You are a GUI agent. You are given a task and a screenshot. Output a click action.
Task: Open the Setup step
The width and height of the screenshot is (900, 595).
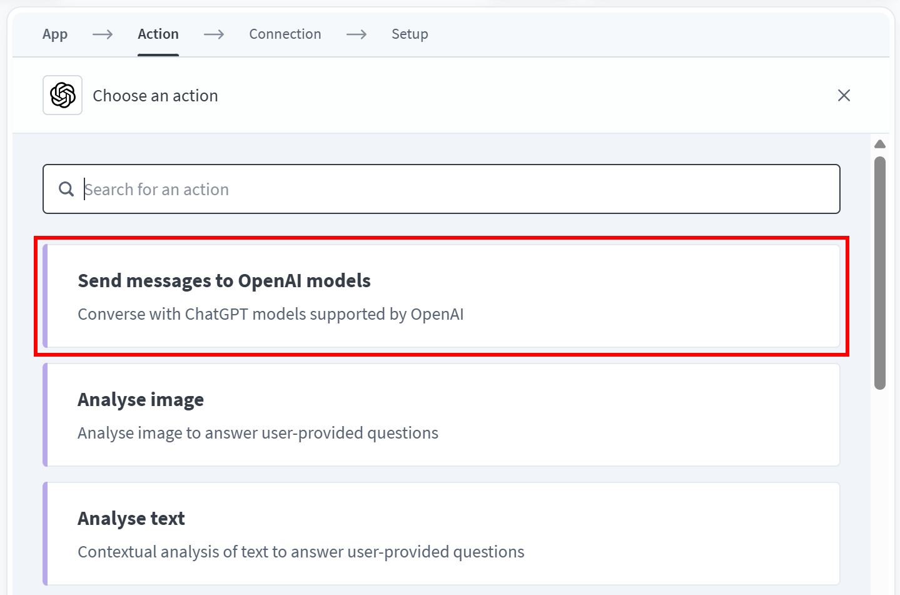(410, 34)
